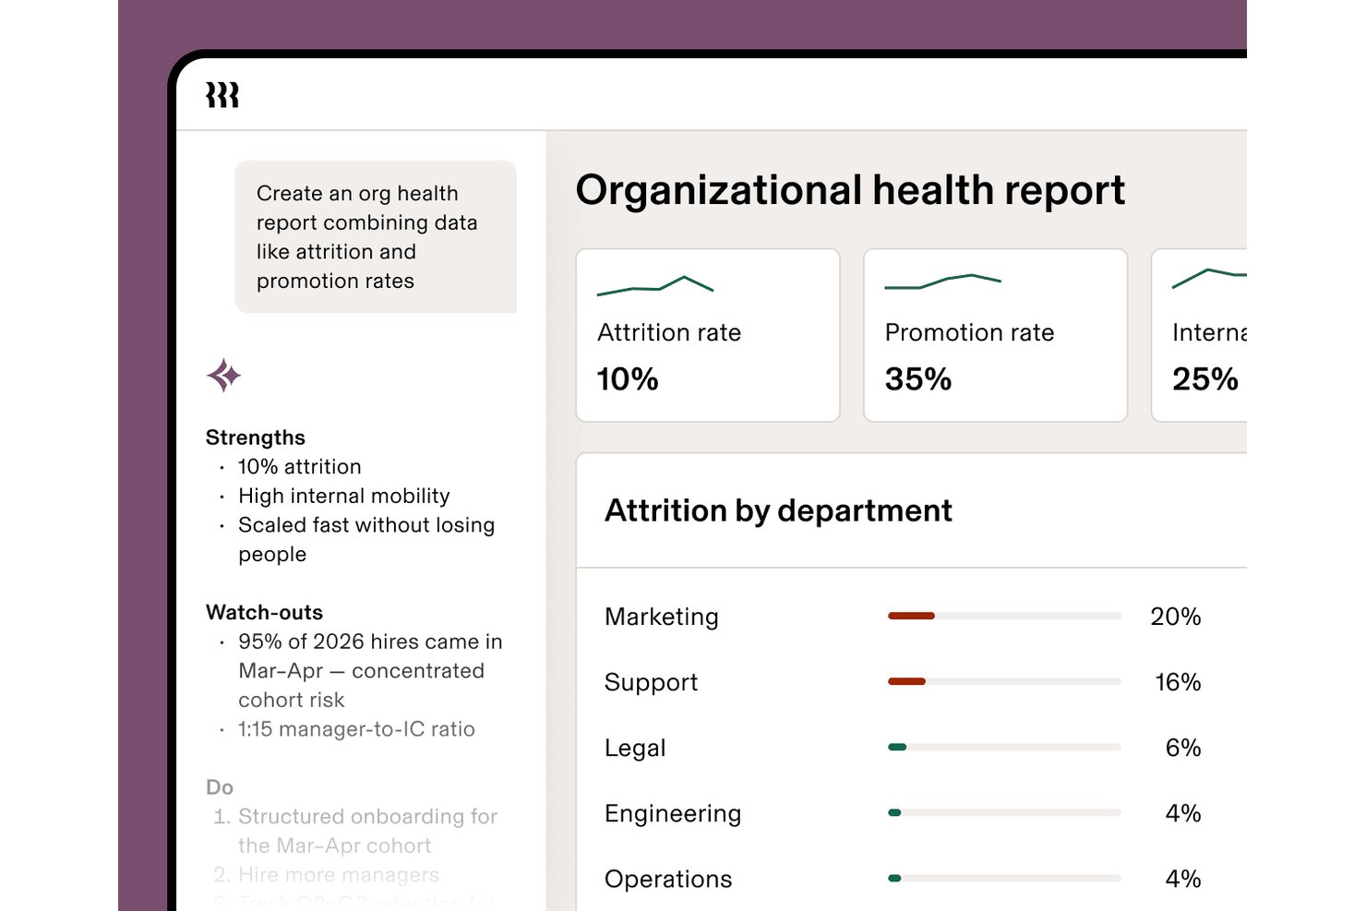
Task: Click the 'Watch-outs' heading
Action: point(265,613)
